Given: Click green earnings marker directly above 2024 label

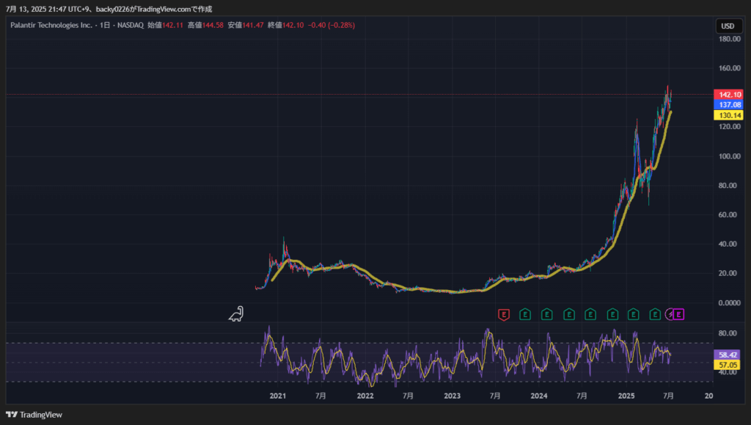Looking at the screenshot, I should (546, 315).
